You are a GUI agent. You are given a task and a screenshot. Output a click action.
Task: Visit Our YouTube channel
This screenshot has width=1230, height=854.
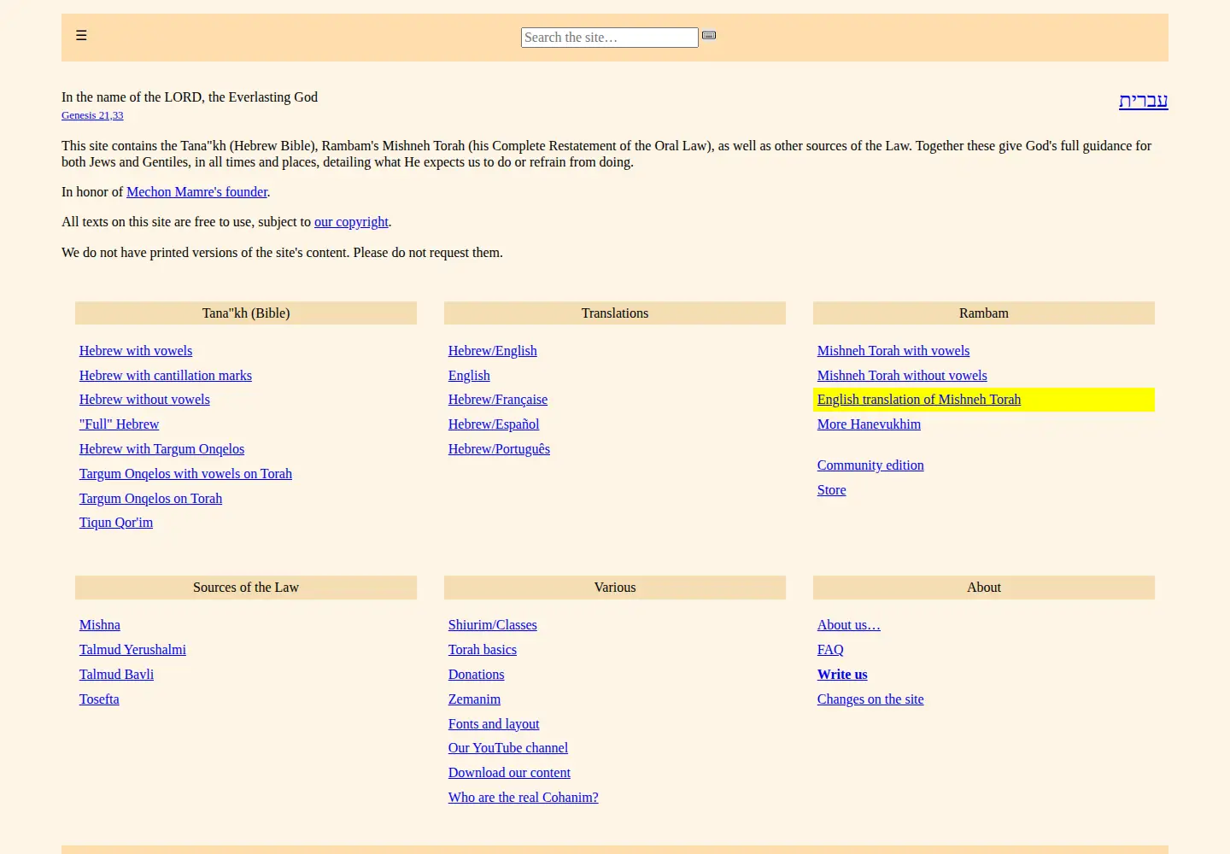(508, 748)
